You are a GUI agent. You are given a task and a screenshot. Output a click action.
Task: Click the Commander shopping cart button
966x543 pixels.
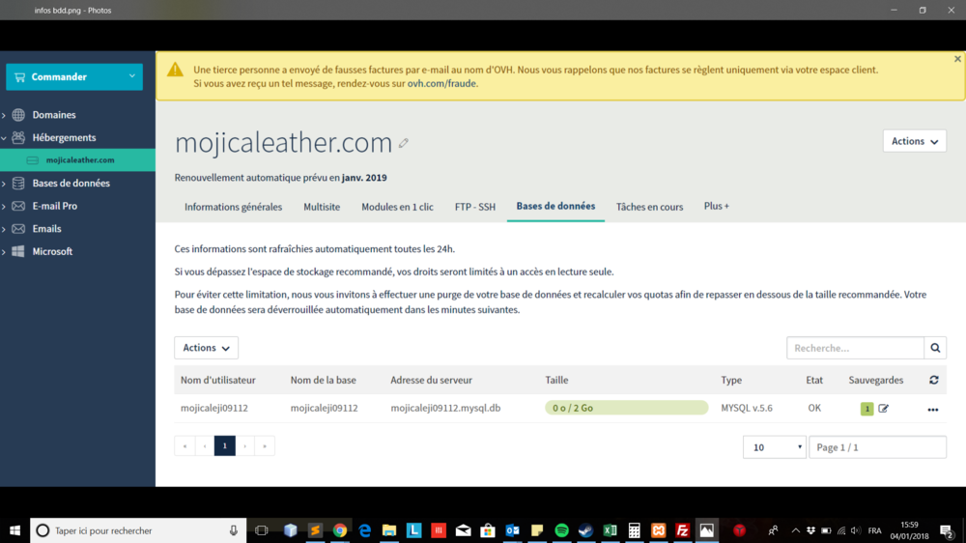pyautogui.click(x=74, y=77)
